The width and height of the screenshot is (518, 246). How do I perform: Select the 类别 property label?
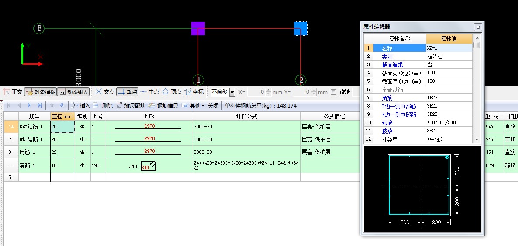click(x=399, y=57)
